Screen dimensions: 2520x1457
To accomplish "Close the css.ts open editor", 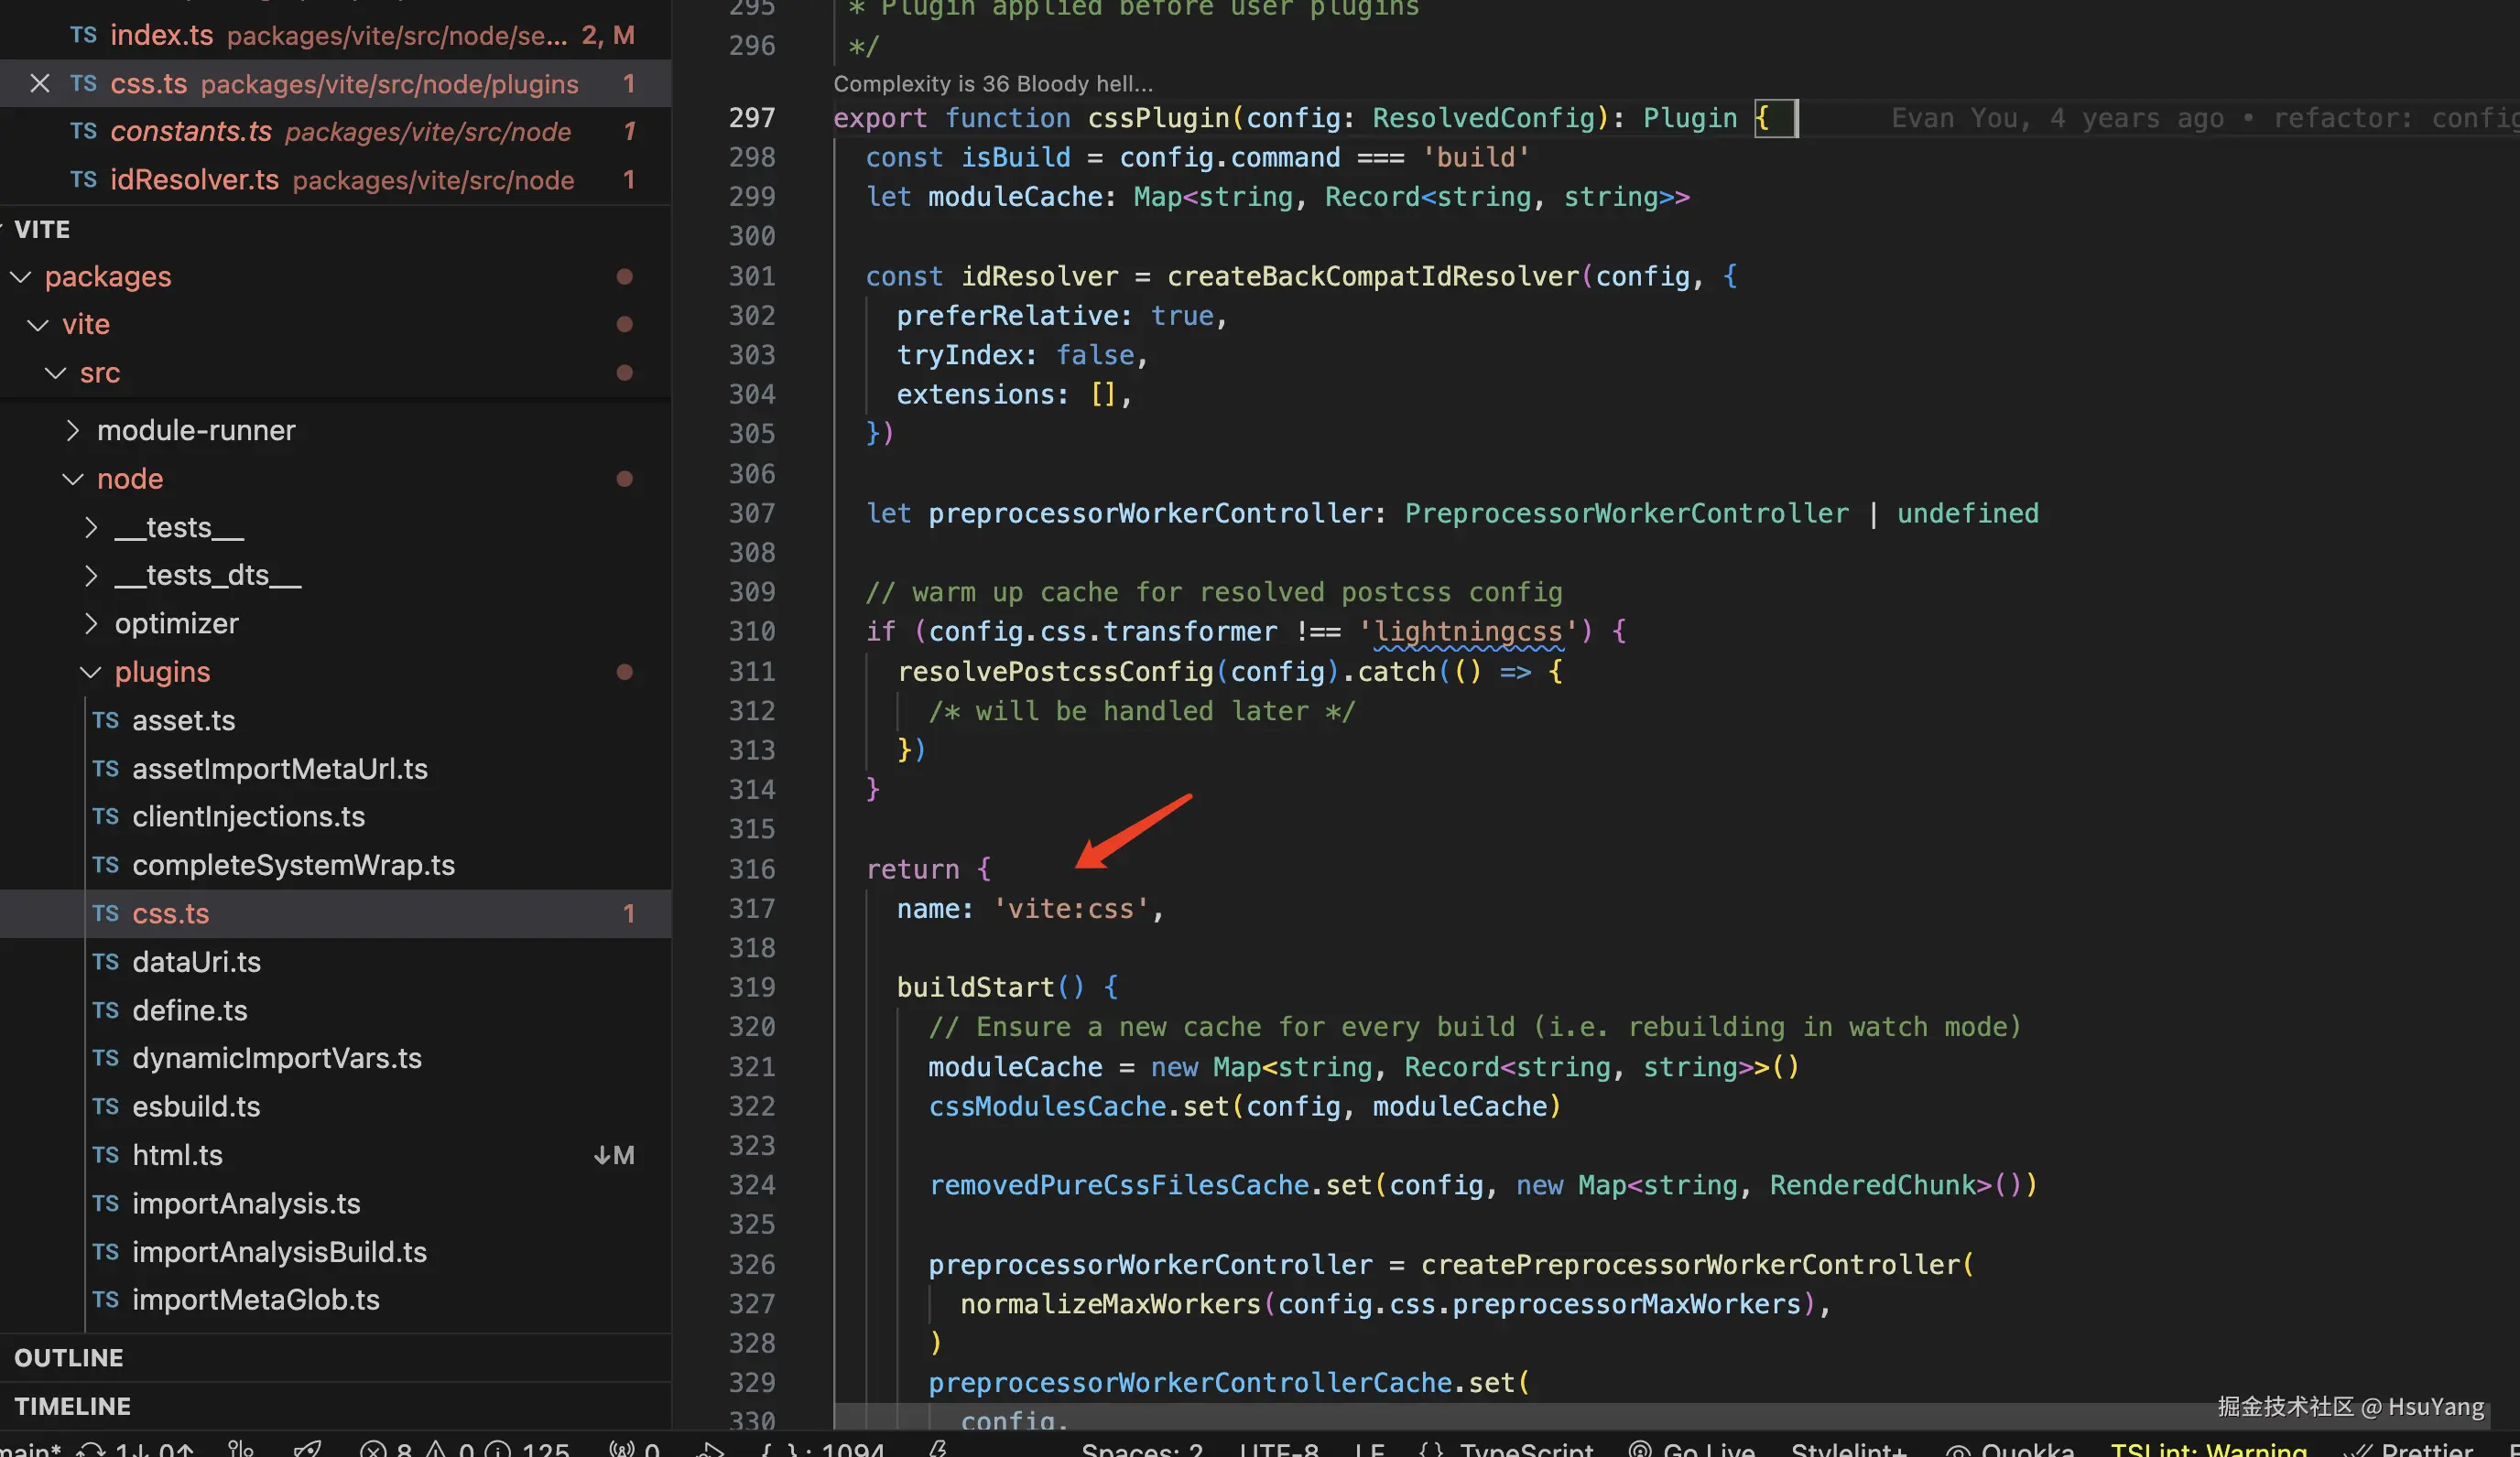I will coord(39,84).
